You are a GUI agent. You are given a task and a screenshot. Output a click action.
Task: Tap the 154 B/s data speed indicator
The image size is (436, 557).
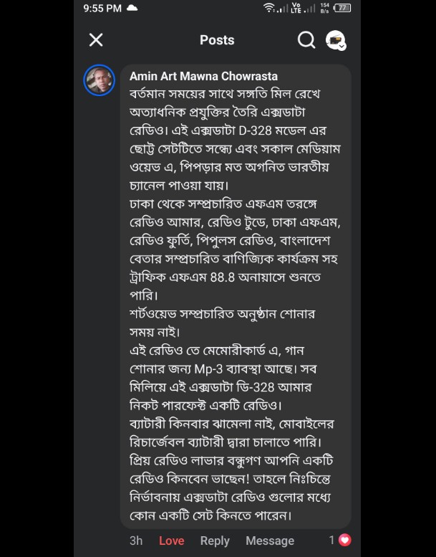click(325, 9)
